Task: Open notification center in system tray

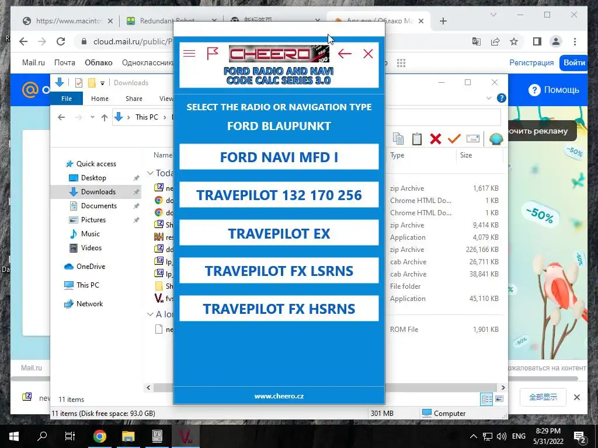Action: 579,436
